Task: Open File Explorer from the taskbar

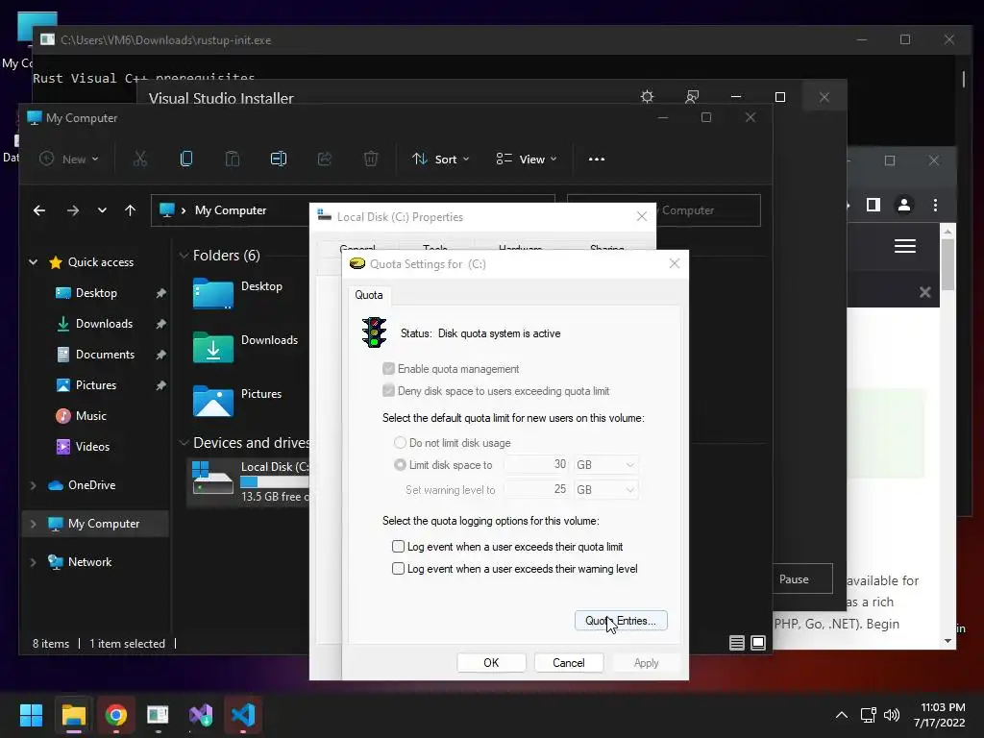Action: (73, 715)
